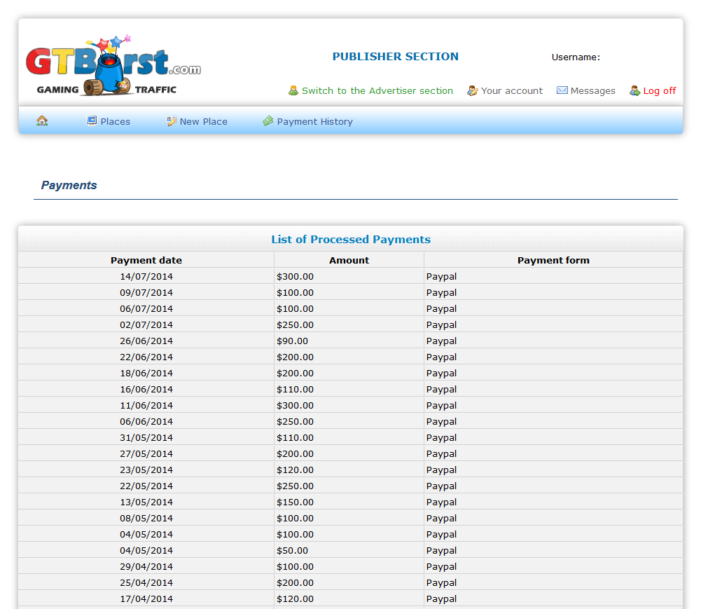Select the date 23/05/2014

point(146,470)
